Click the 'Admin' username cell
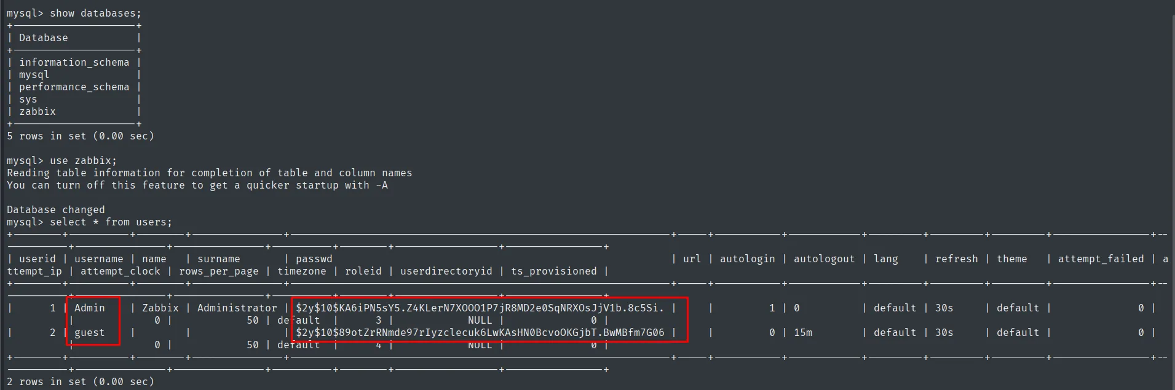The width and height of the screenshot is (1175, 390). click(x=89, y=308)
